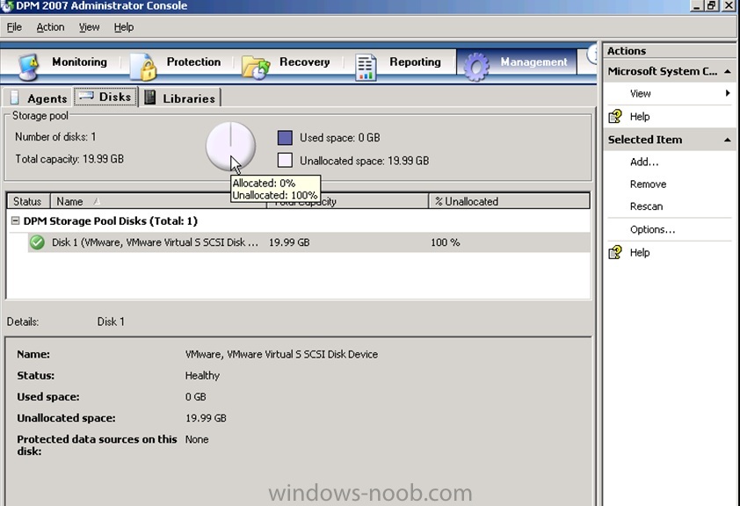Switch to the Recovery tab
Image resolution: width=740 pixels, height=506 pixels.
(304, 61)
